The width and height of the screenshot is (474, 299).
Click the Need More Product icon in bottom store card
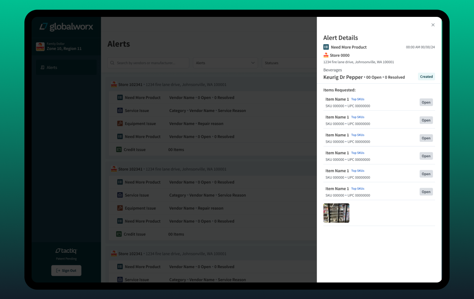(x=120, y=267)
